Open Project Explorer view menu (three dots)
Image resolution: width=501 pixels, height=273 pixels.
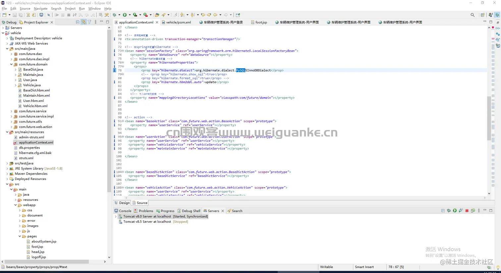tap(95, 22)
